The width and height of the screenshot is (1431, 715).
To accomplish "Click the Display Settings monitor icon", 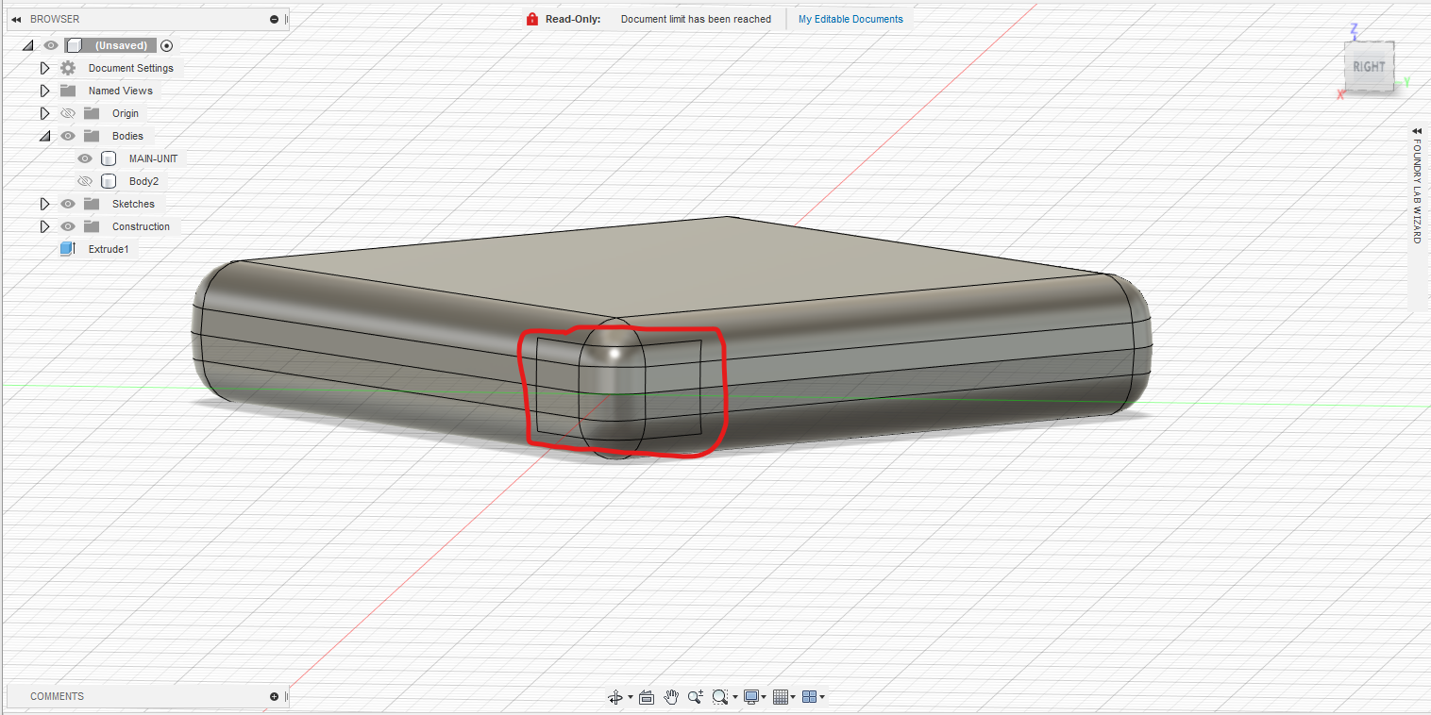I will (x=750, y=696).
